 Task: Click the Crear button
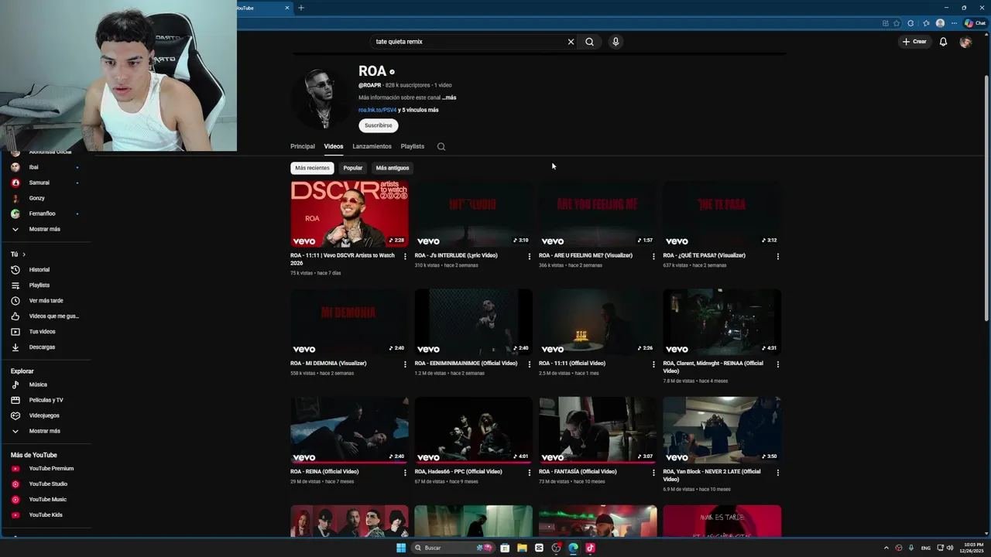(x=914, y=42)
